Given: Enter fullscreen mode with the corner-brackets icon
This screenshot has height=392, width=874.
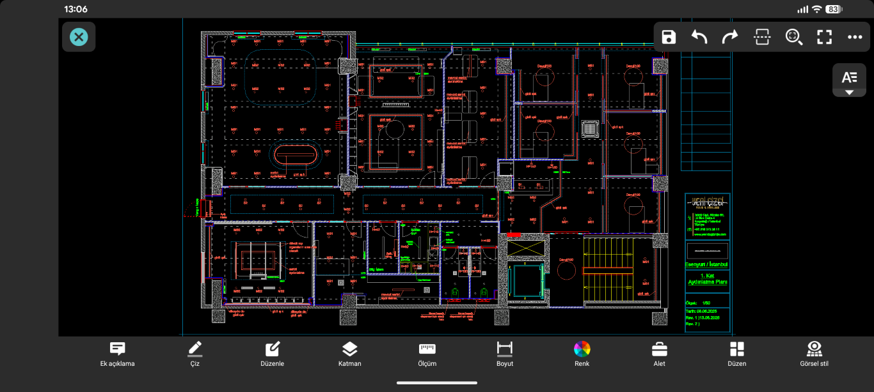Looking at the screenshot, I should (x=824, y=37).
